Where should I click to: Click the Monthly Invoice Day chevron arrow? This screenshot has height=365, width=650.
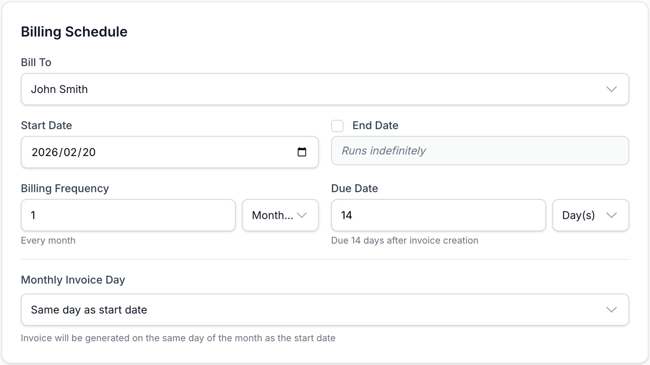(x=612, y=310)
